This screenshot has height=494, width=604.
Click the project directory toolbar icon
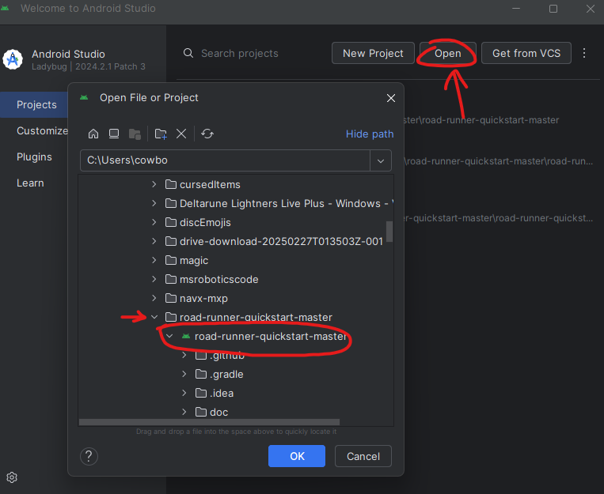point(135,134)
